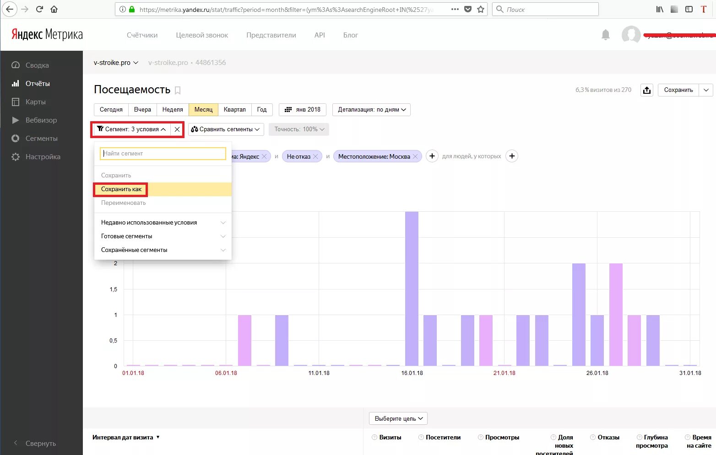Remove Местоположение: Москва condition
The height and width of the screenshot is (455, 716).
[415, 156]
